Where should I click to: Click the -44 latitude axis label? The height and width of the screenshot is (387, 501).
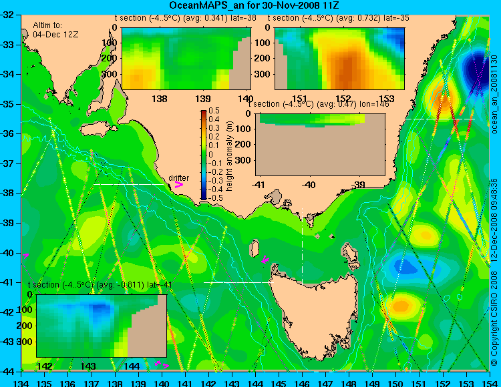click(7, 372)
